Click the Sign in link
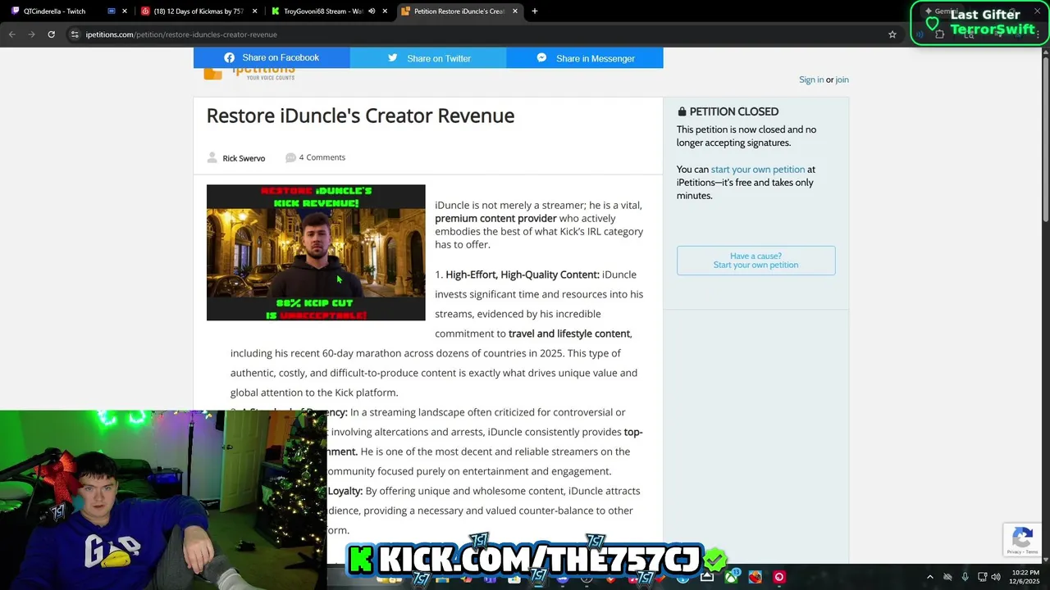The width and height of the screenshot is (1050, 590). 811,79
